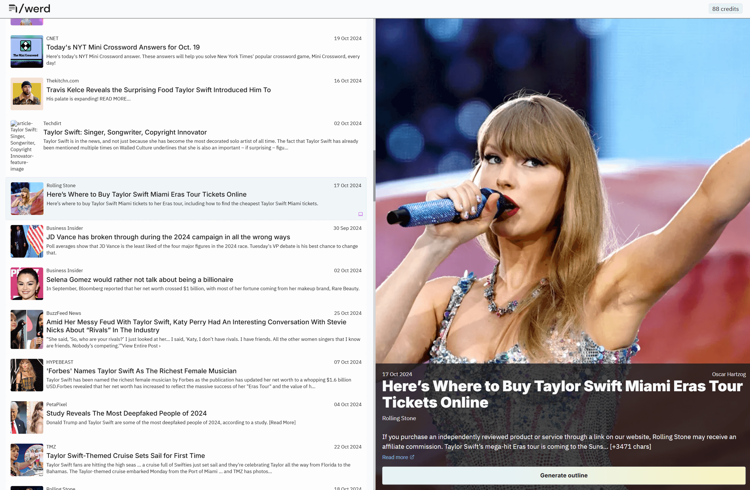Click the 07 Oct 2024 date
Viewport: 750px width, 490px height.
click(x=347, y=362)
